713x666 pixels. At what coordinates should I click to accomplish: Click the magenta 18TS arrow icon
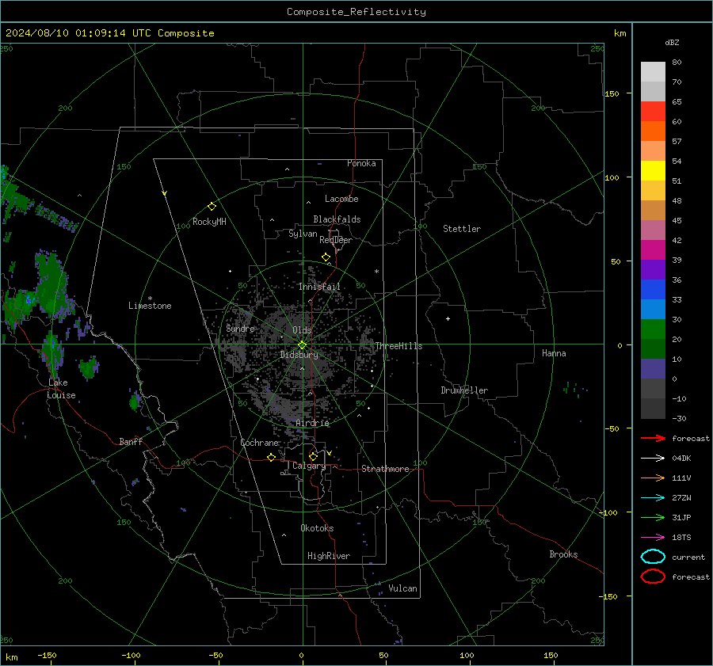tap(653, 538)
